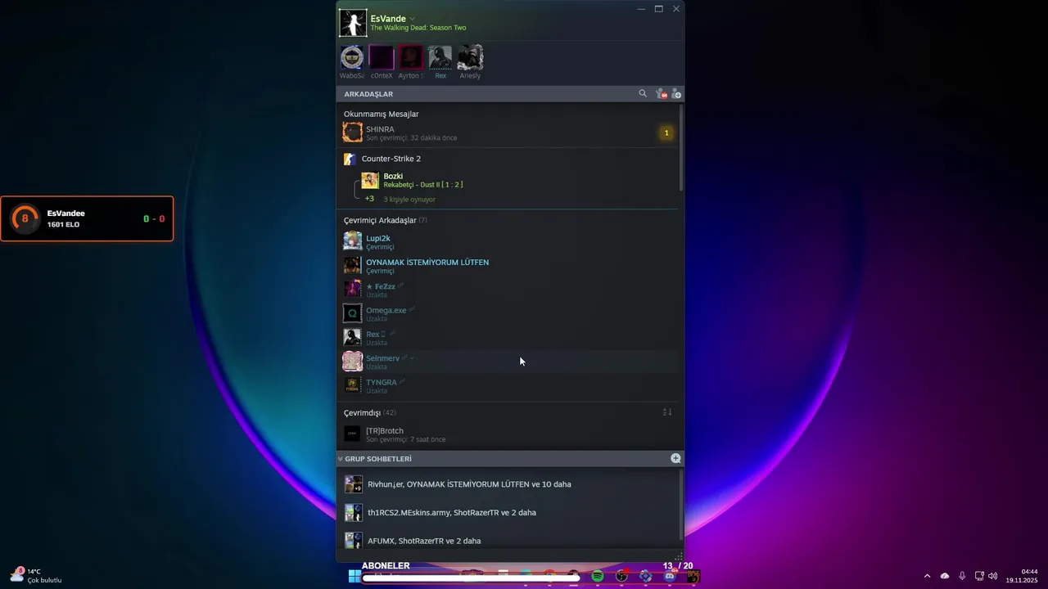The image size is (1048, 589).
Task: Click the level 8 FACEIT badge icon
Action: (x=25, y=218)
